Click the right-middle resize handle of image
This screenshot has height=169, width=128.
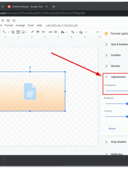point(65,91)
